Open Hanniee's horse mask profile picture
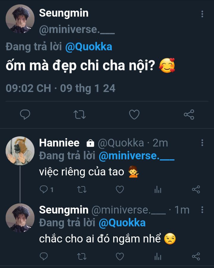This screenshot has width=214, height=268. (20, 151)
